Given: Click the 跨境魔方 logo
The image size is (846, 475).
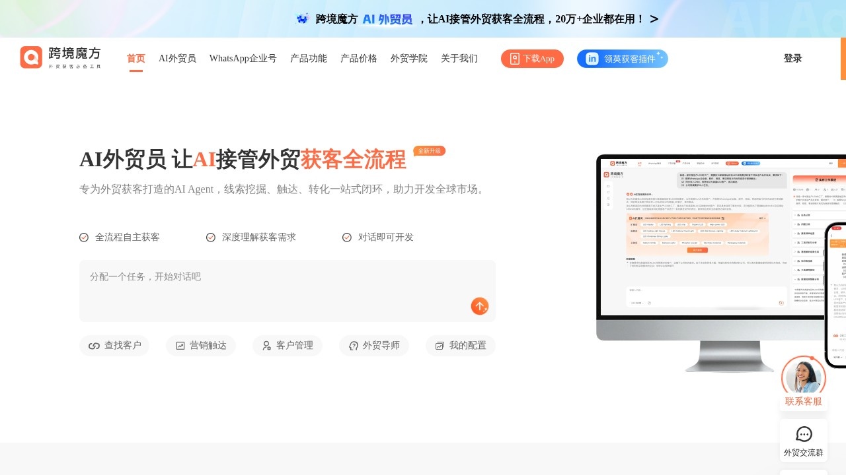Looking at the screenshot, I should tap(60, 57).
